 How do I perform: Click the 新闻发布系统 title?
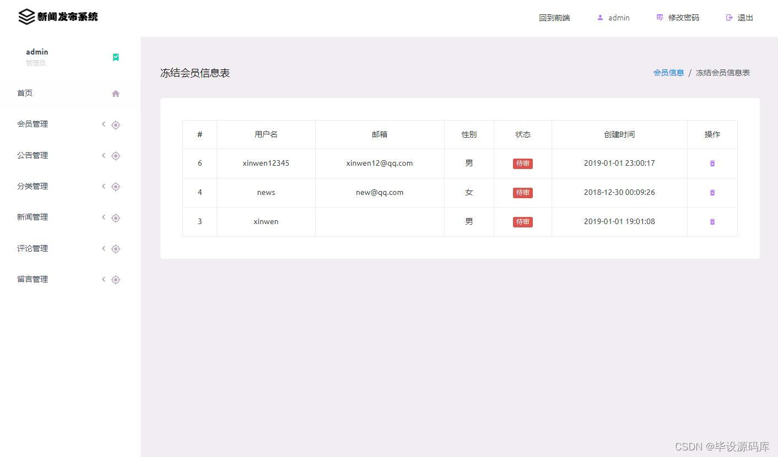click(x=67, y=17)
